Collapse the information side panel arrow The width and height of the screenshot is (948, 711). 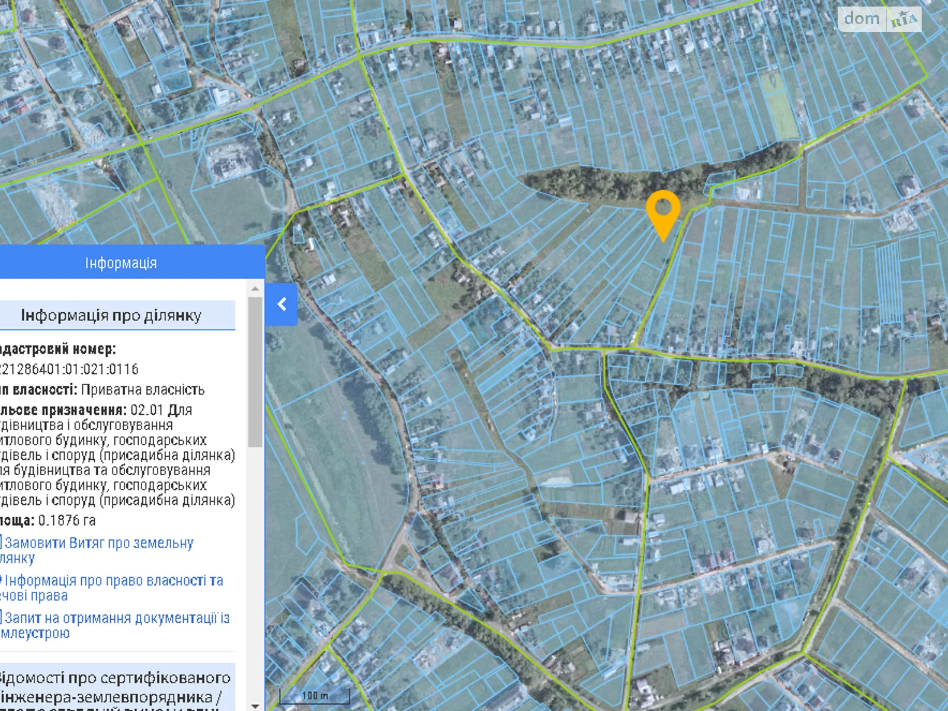point(281,305)
